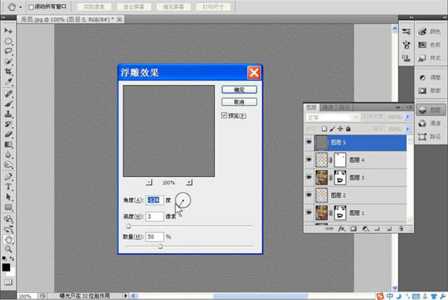Open the status bar info arrow menu
Screen dimensions: 448x300
(x=125, y=295)
